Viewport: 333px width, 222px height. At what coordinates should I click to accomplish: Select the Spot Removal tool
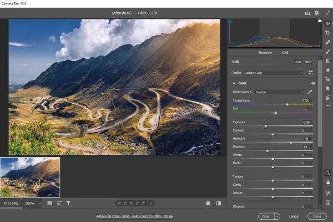click(328, 42)
